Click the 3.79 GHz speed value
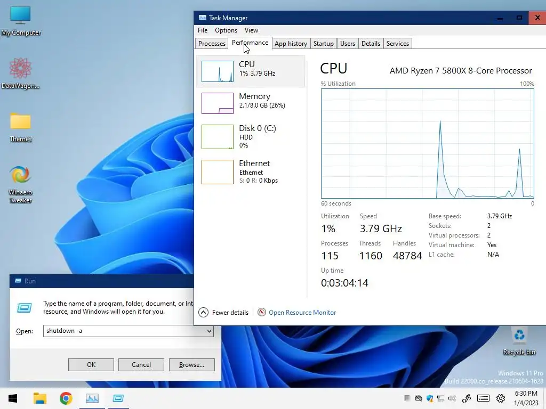The height and width of the screenshot is (409, 546). [x=381, y=228]
